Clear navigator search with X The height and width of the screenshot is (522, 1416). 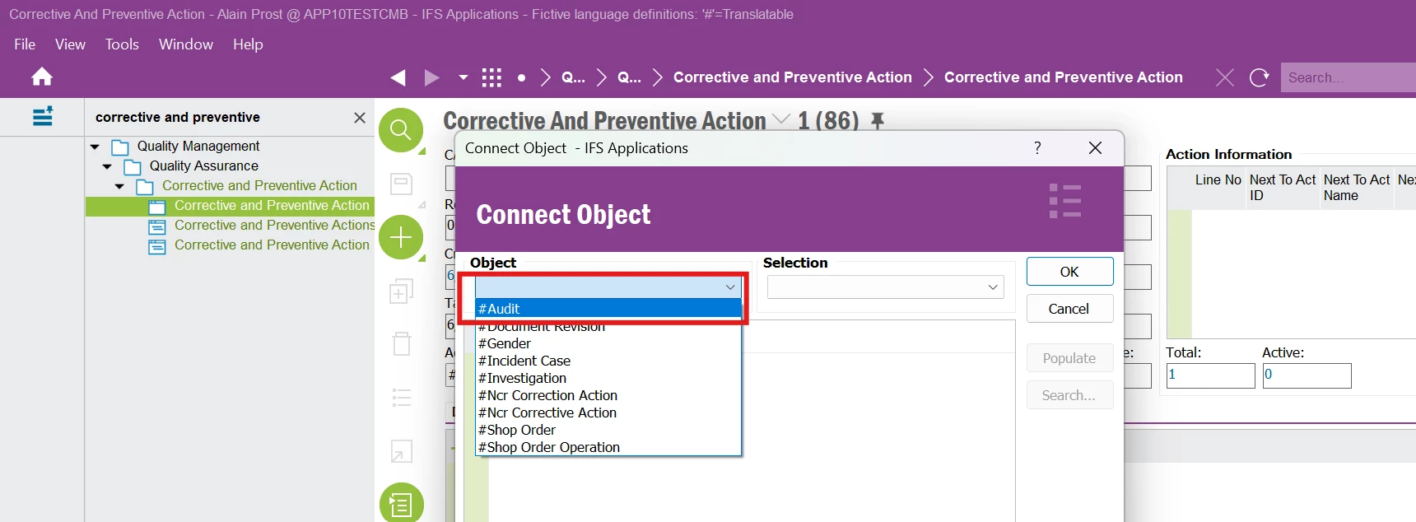360,118
